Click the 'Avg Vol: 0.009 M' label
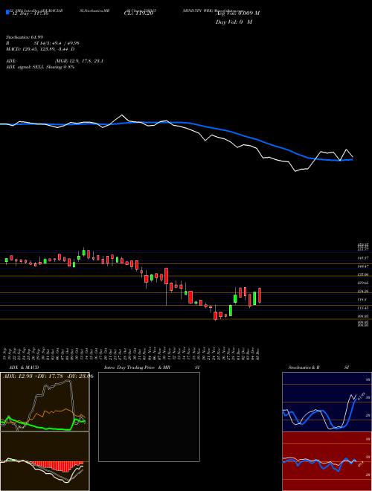Screen dimensions: 372x491 coord(237,13)
